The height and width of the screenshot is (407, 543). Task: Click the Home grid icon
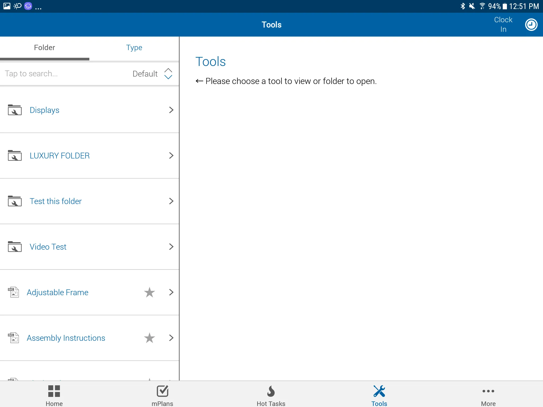coord(54,391)
